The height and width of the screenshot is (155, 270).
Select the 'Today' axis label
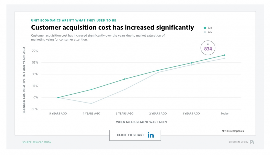point(224,113)
